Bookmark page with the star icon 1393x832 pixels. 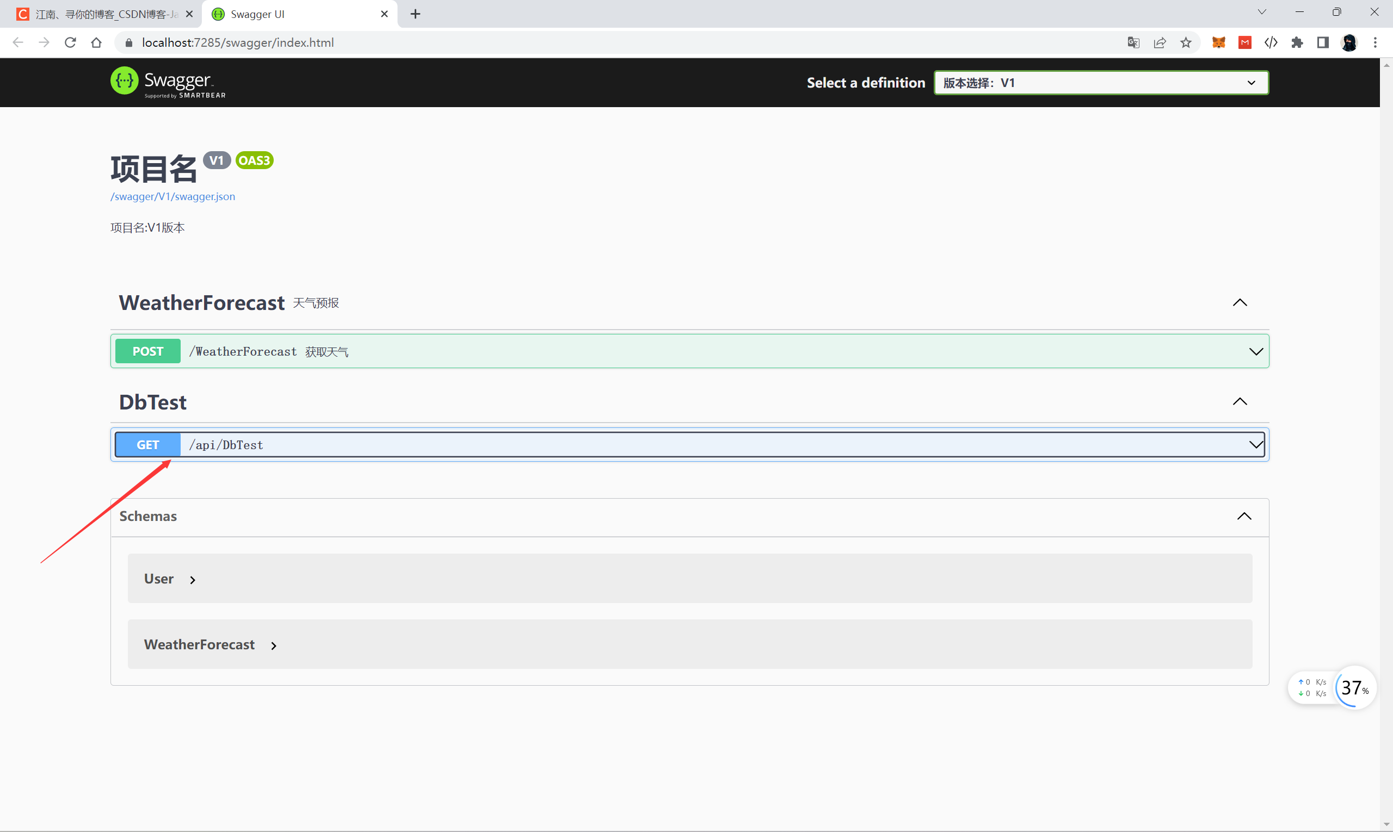pos(1186,42)
